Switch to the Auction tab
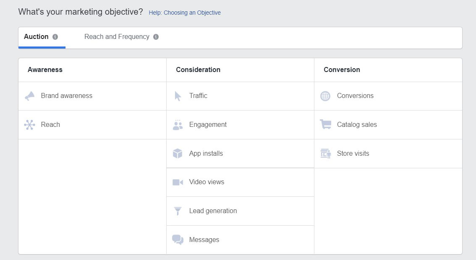 point(42,38)
